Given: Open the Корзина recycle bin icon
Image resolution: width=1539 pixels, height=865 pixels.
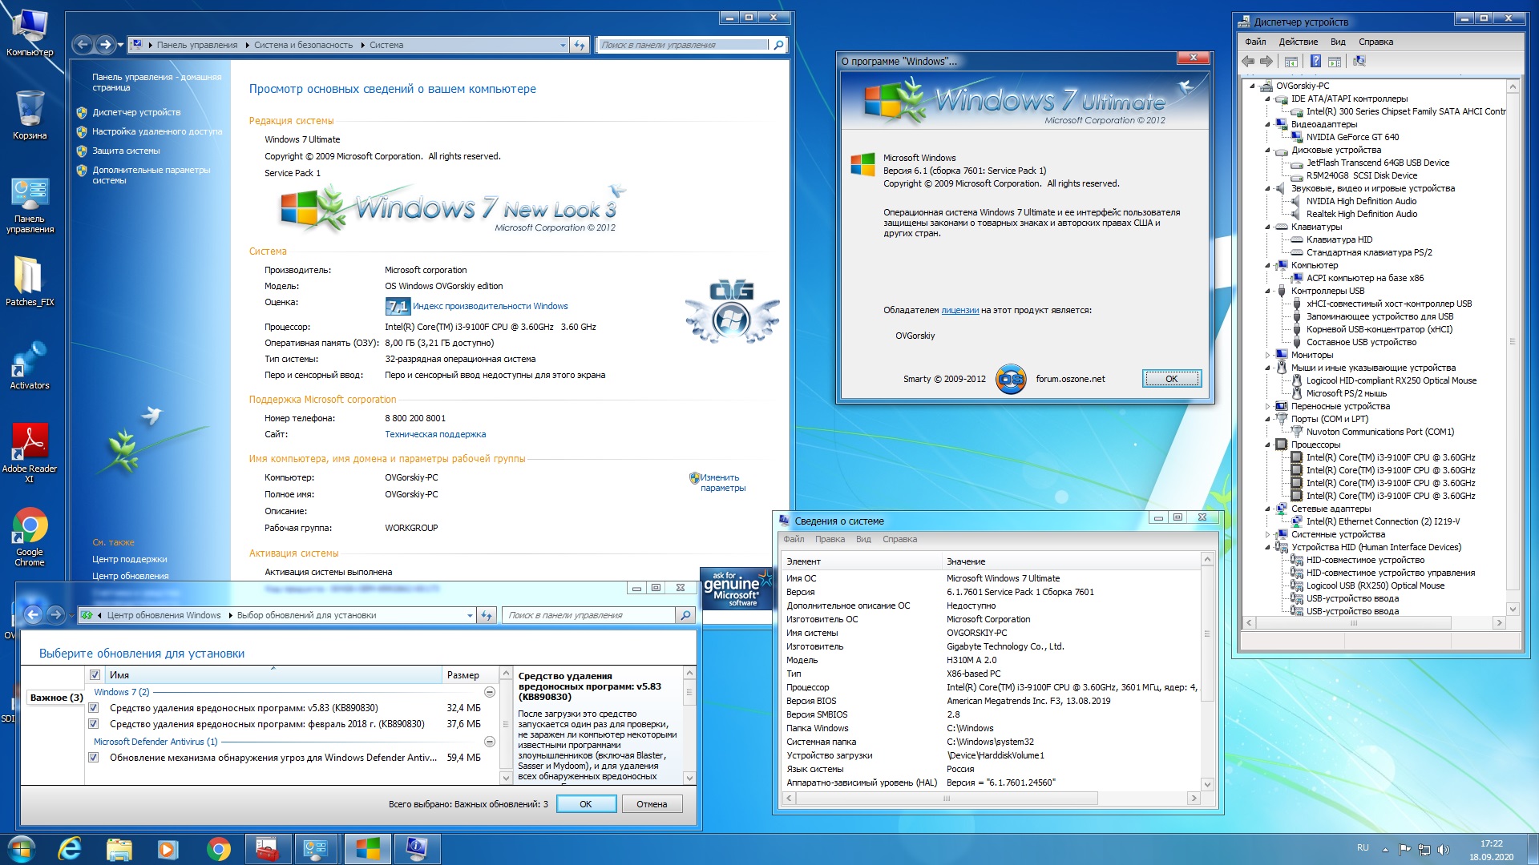Looking at the screenshot, I should click(30, 115).
